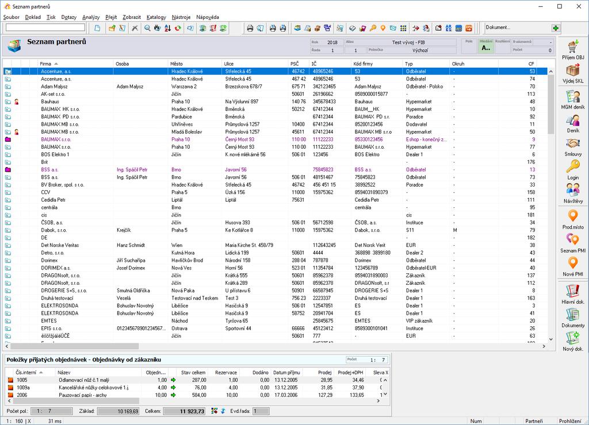Open the Nástroje menu
The width and height of the screenshot is (589, 425).
pos(181,17)
